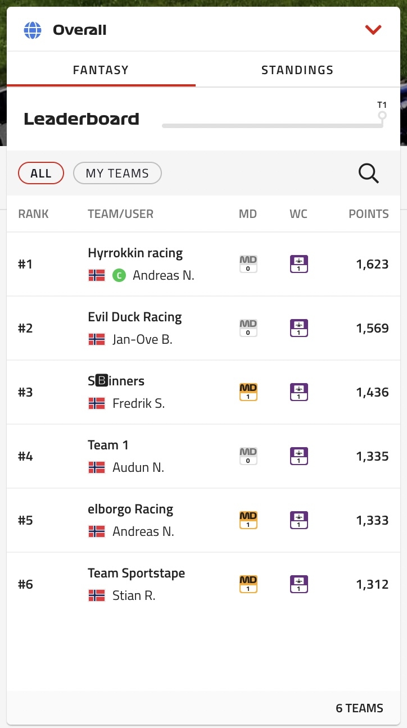Switch filter to MY TEAMS
Viewport: 407px width, 728px height.
pos(117,173)
